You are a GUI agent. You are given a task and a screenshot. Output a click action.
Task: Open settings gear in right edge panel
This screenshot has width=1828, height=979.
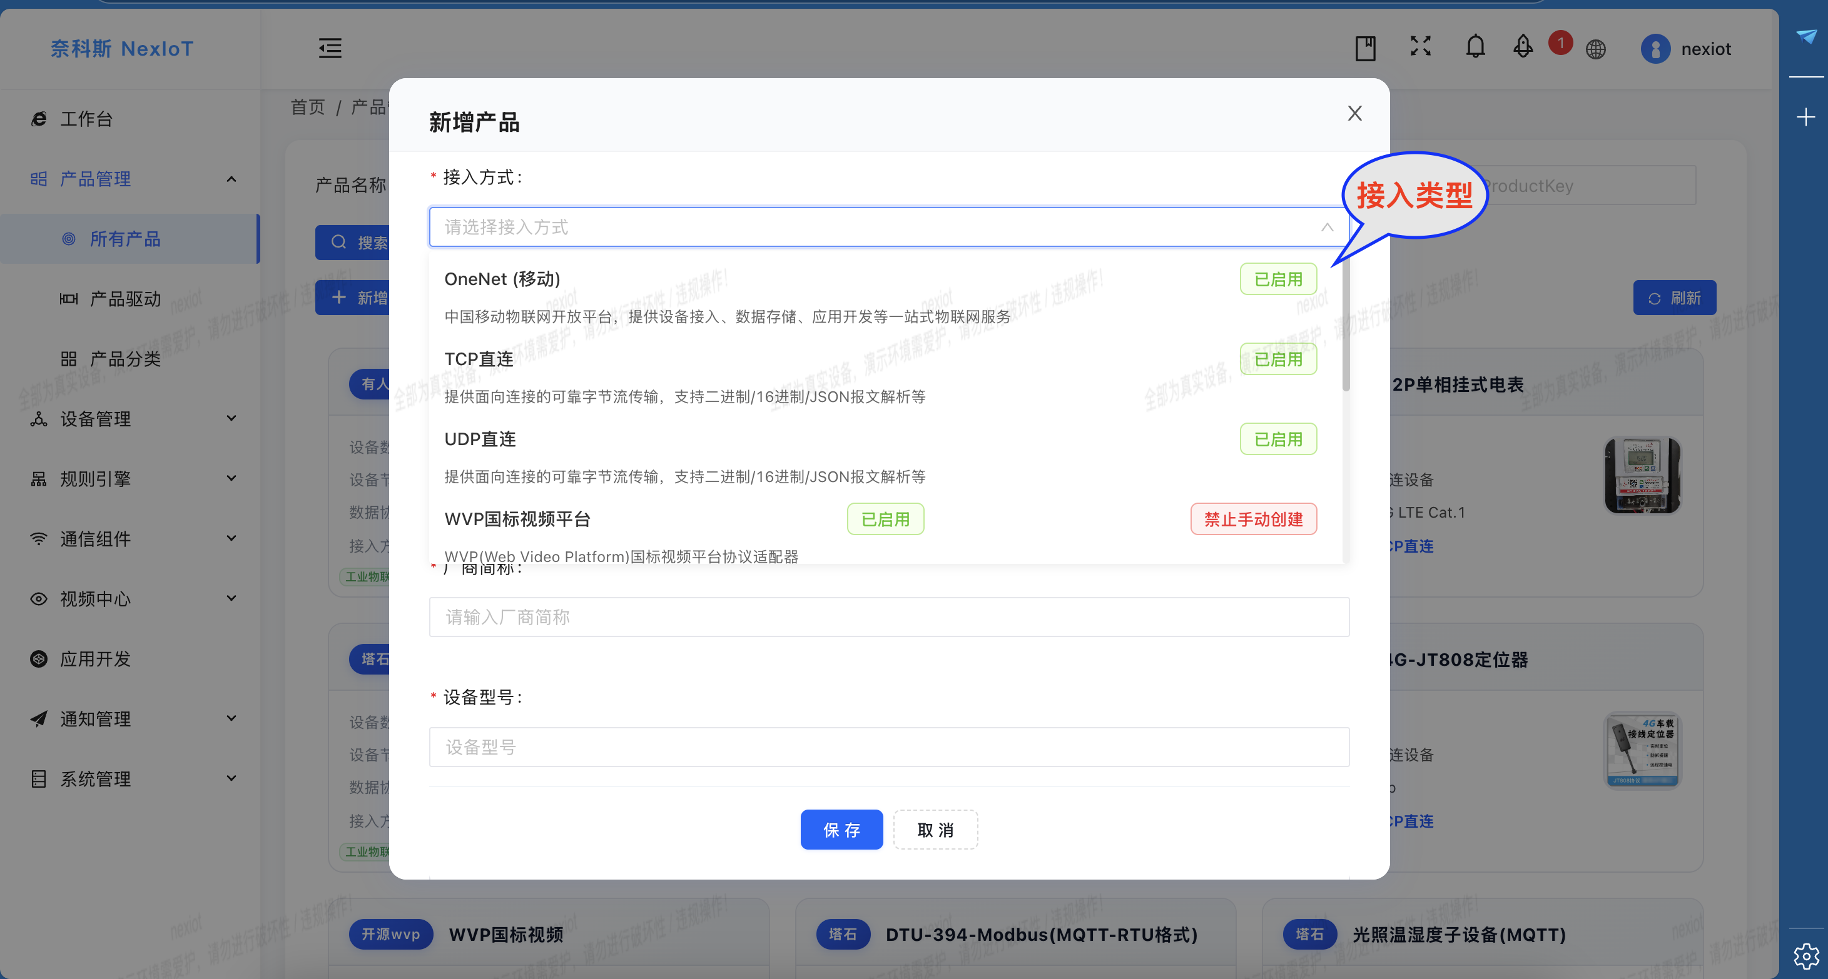[1805, 956]
